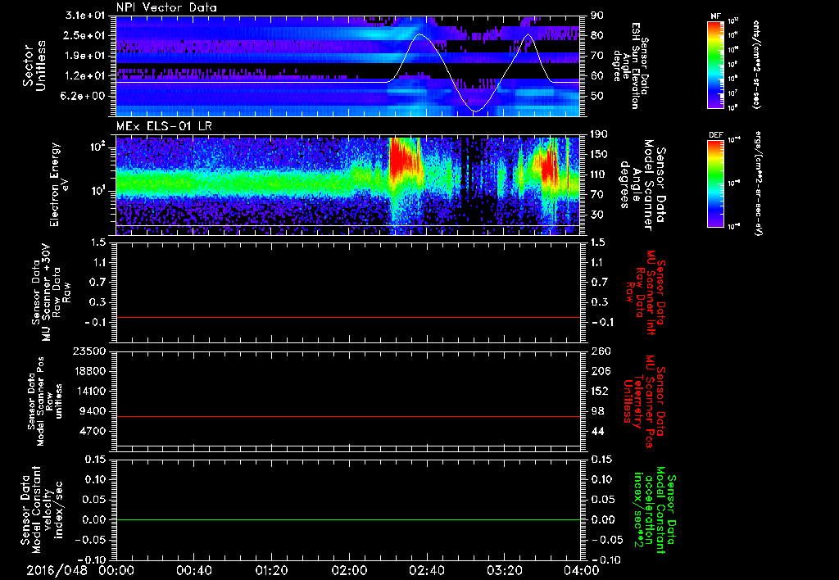Click the "ESH Sun Elevation Angle" axis title
The image size is (839, 580).
(631, 66)
